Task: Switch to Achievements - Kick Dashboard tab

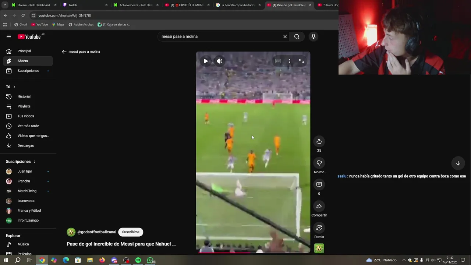Action: point(136,5)
